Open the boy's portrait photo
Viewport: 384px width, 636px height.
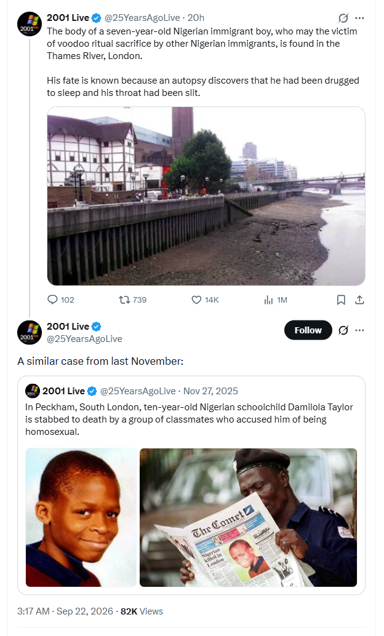[81, 517]
